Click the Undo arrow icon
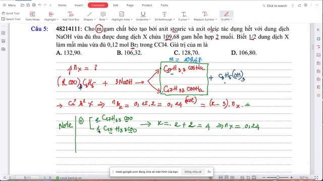 coord(39,5)
